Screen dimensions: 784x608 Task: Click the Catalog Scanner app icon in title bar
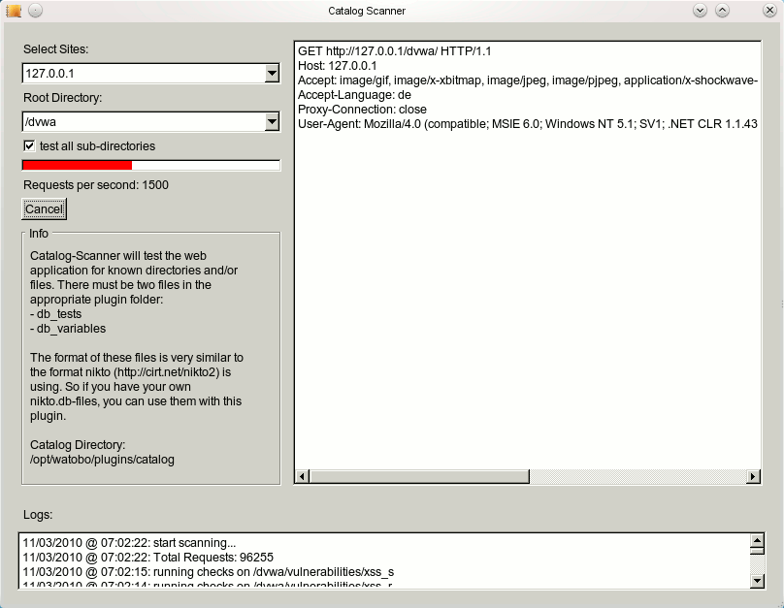pos(14,11)
